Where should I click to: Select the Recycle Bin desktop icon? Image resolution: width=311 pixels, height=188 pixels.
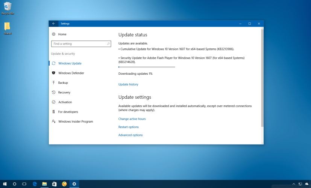coord(8,8)
